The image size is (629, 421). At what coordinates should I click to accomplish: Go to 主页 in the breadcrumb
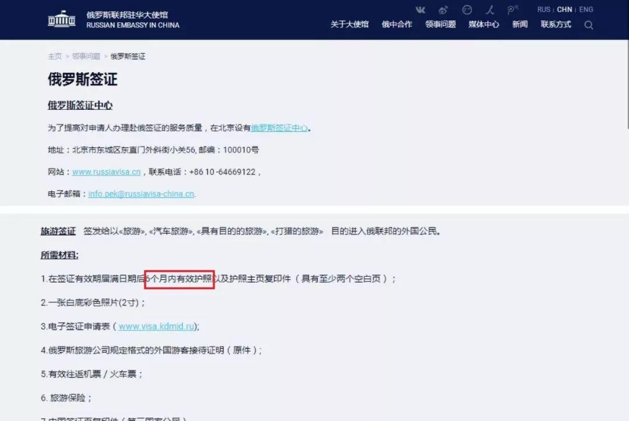pos(55,56)
